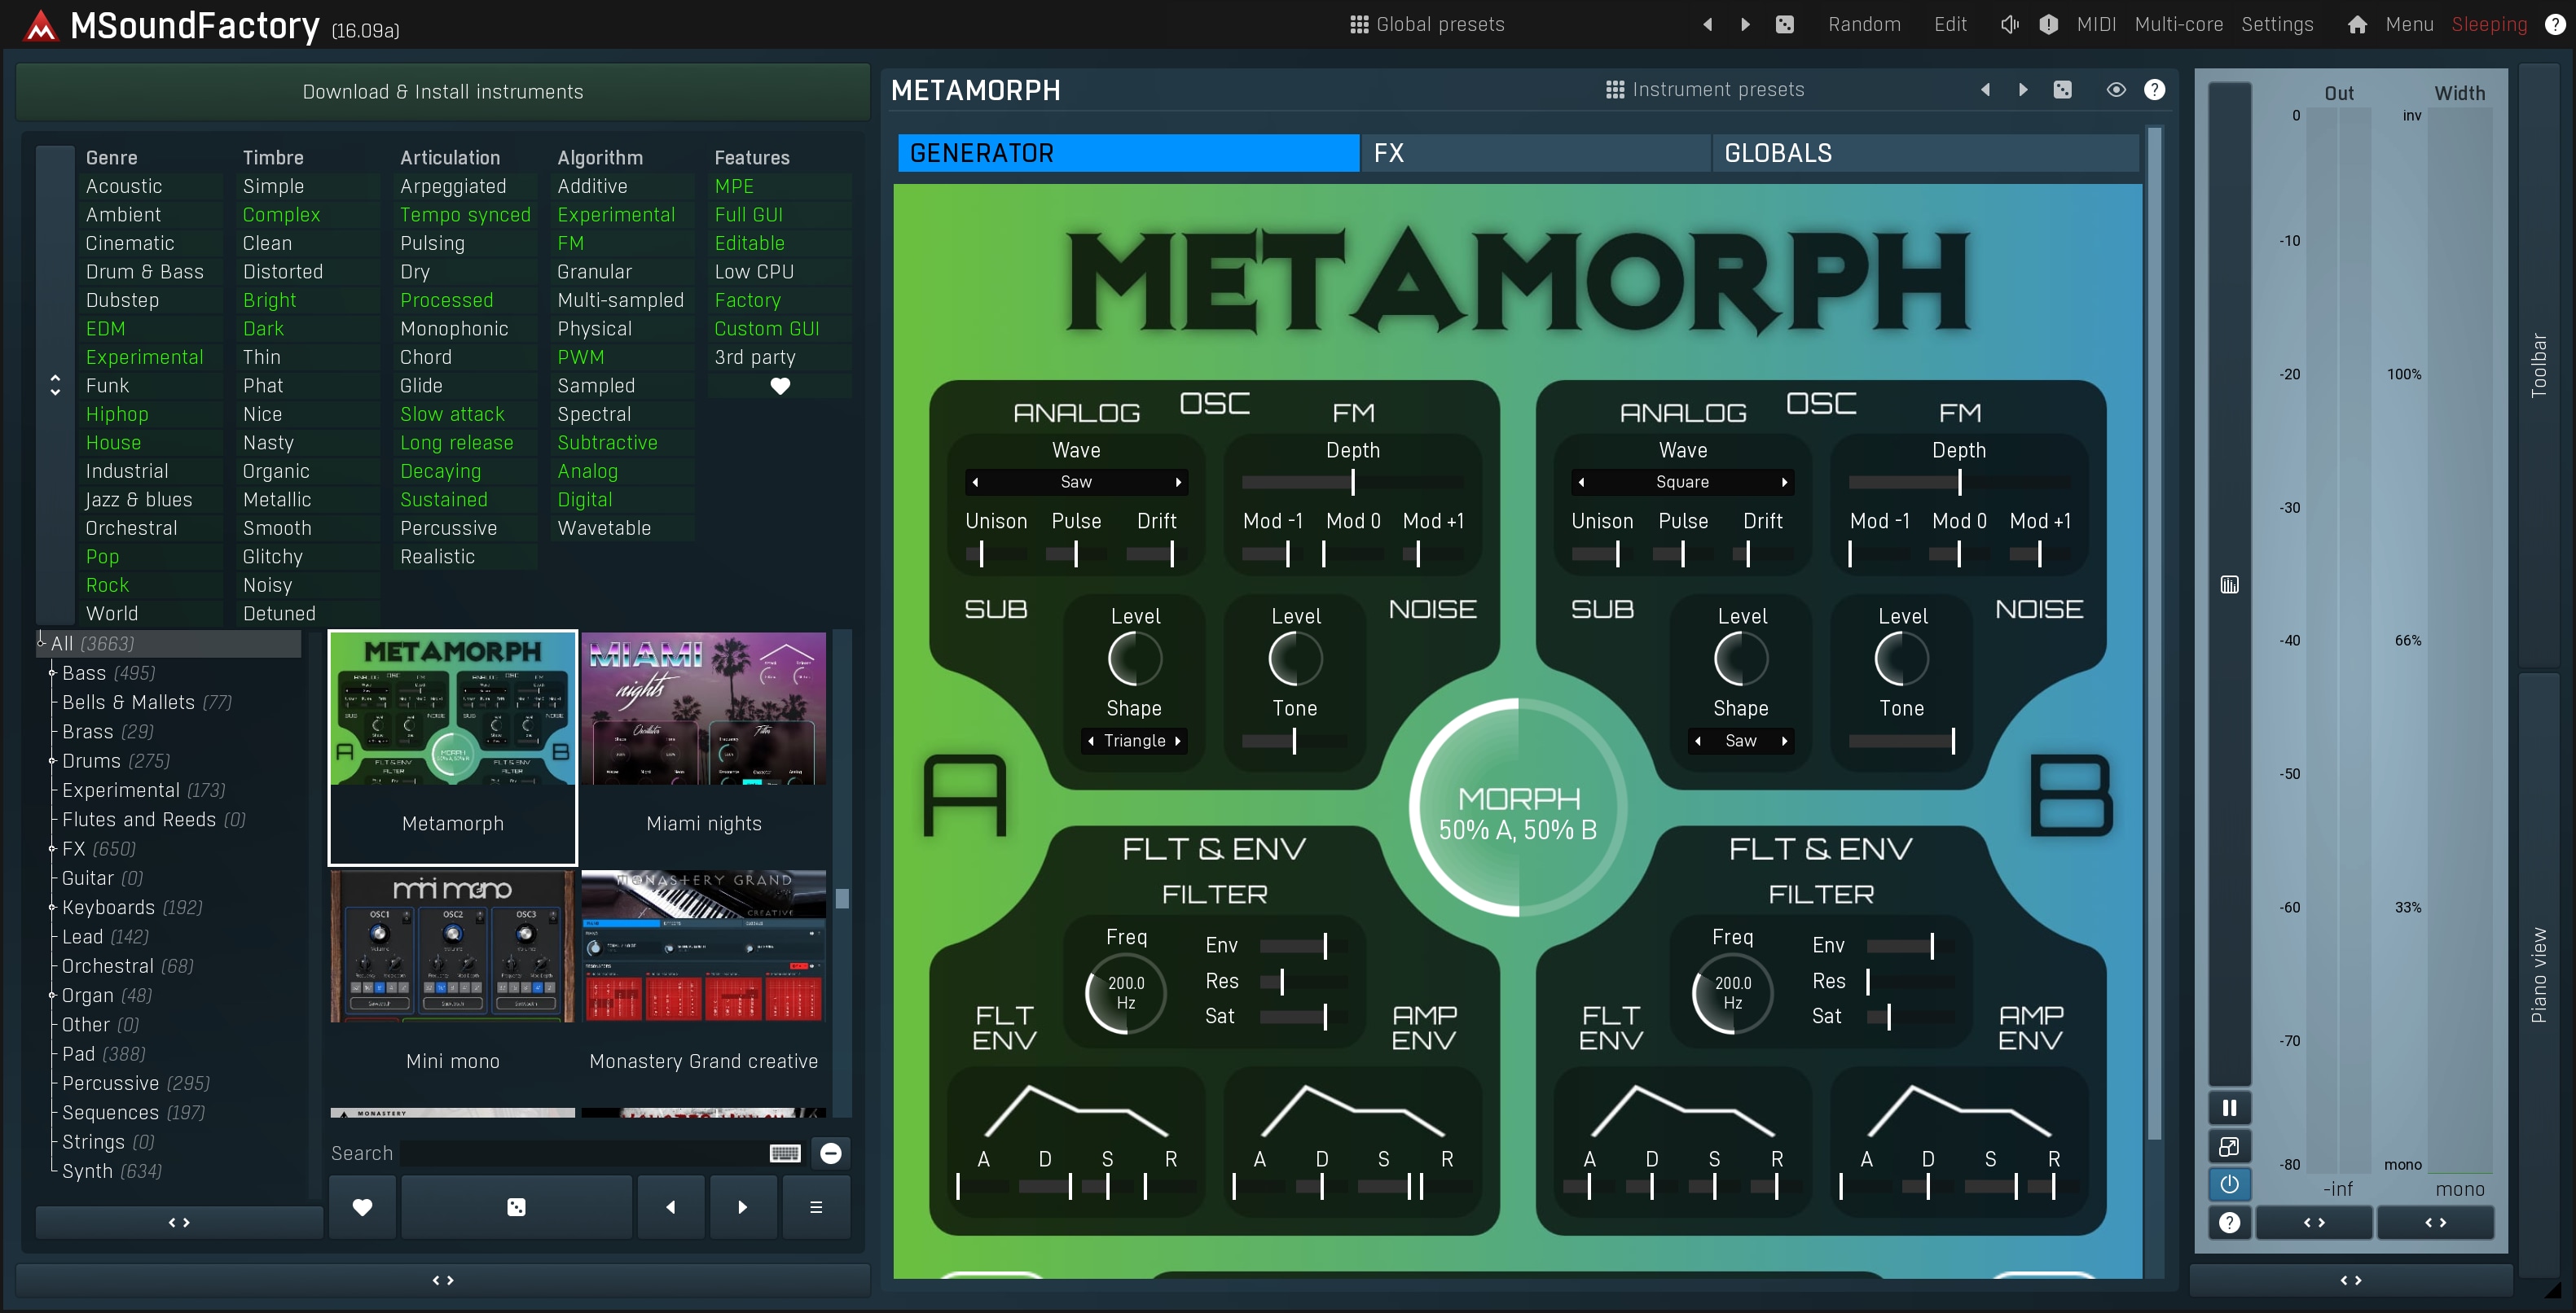Open the MIDI menu
The image size is (2576, 1313).
[2096, 24]
